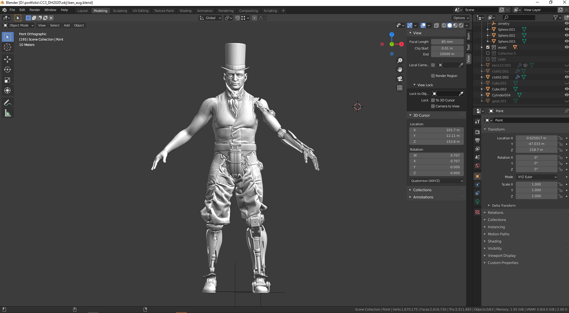Open the Texture properties checker icon
This screenshot has height=313, width=569.
coord(477,212)
